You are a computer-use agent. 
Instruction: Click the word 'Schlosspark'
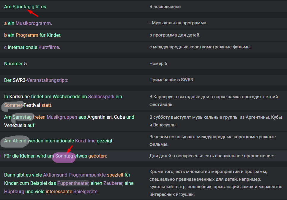click(x=101, y=96)
